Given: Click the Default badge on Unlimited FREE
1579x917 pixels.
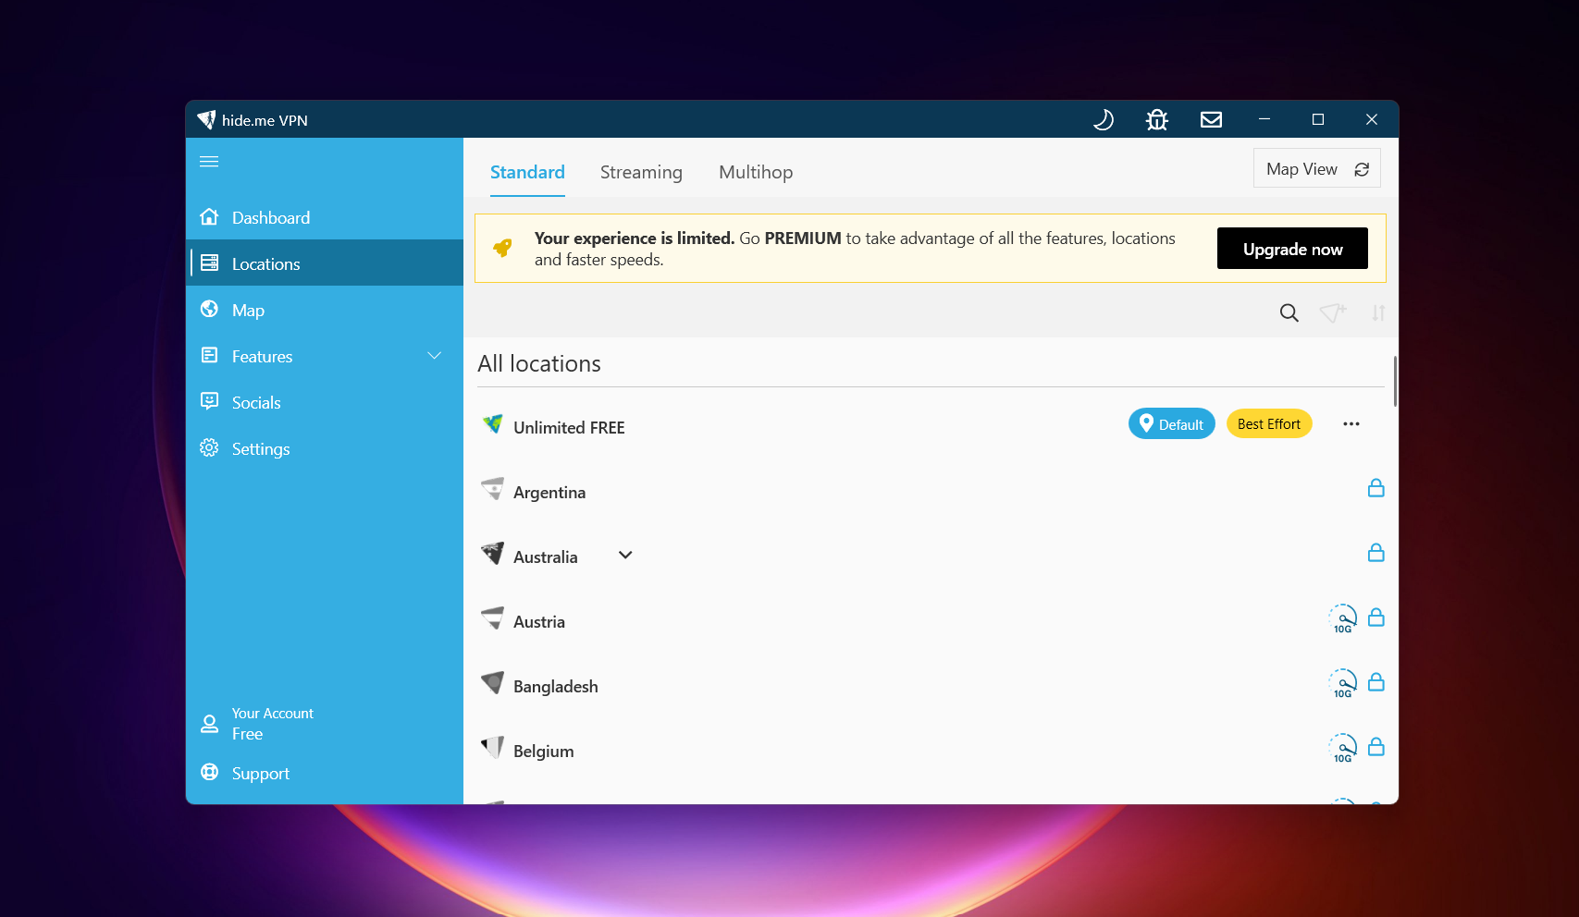Looking at the screenshot, I should [x=1171, y=423].
